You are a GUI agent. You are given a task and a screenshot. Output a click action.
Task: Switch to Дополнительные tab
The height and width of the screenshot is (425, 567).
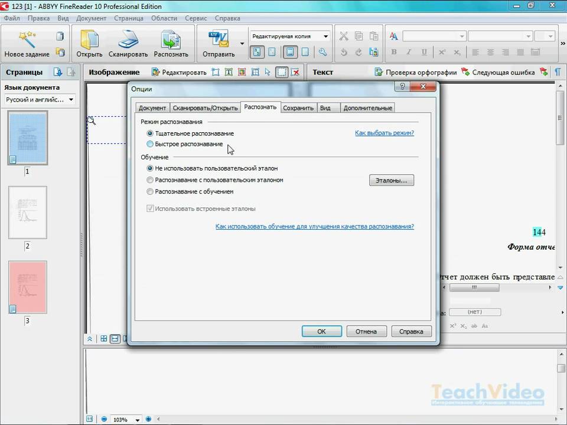pos(367,107)
